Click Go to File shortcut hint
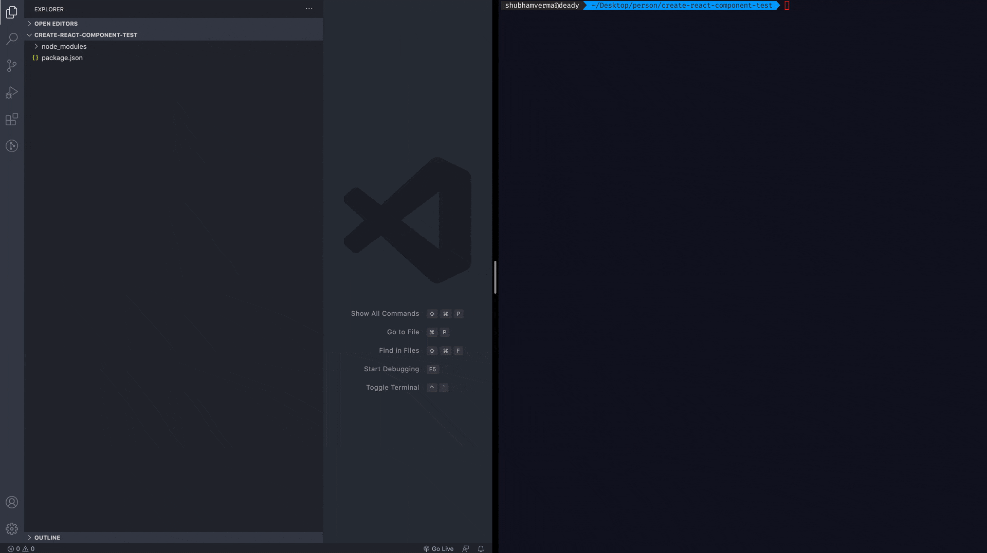Viewport: 987px width, 553px height. pyautogui.click(x=403, y=332)
